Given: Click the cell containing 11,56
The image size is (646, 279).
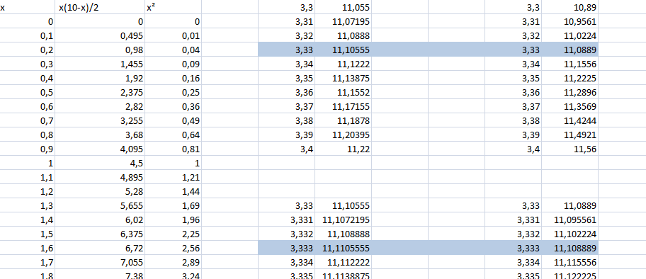Looking at the screenshot, I should (569, 149).
